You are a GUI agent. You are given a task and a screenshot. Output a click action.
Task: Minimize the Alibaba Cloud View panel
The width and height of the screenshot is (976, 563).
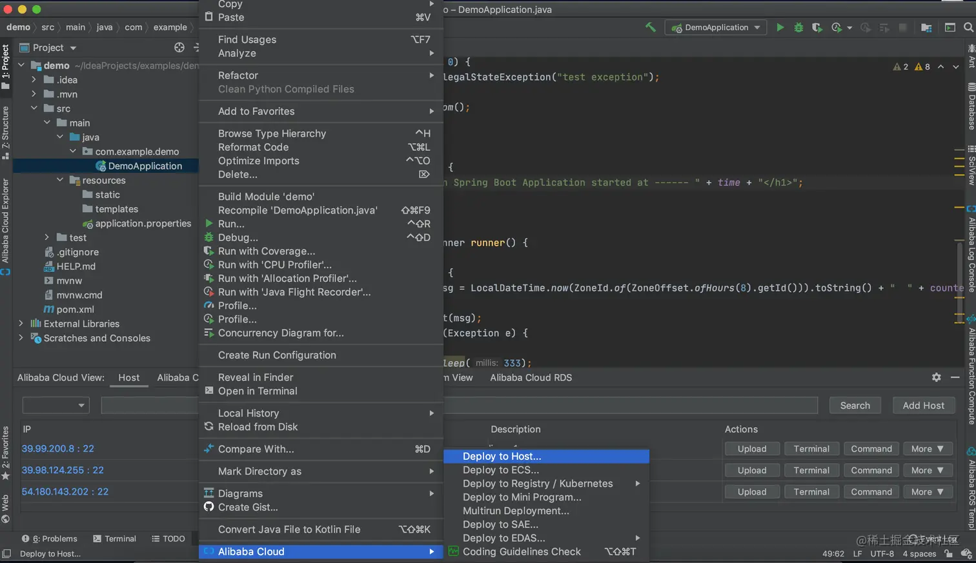(955, 377)
